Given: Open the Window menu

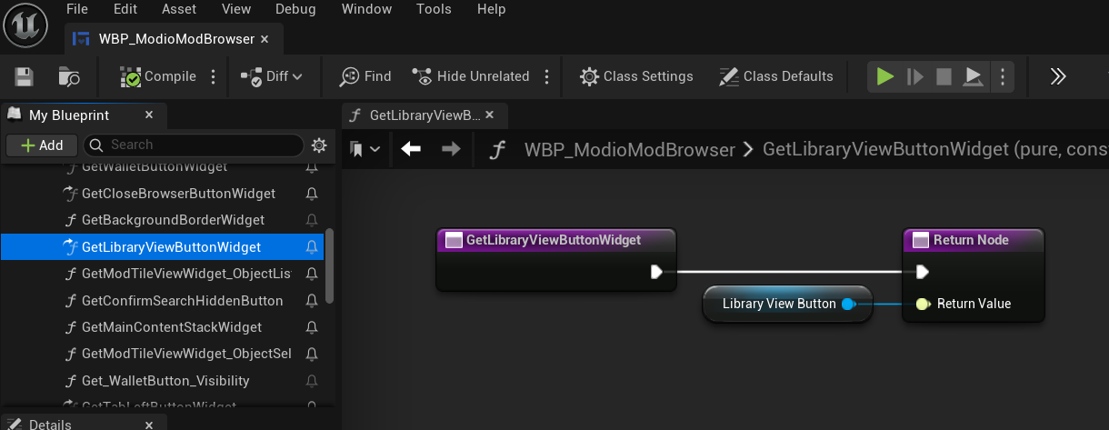Looking at the screenshot, I should point(366,9).
